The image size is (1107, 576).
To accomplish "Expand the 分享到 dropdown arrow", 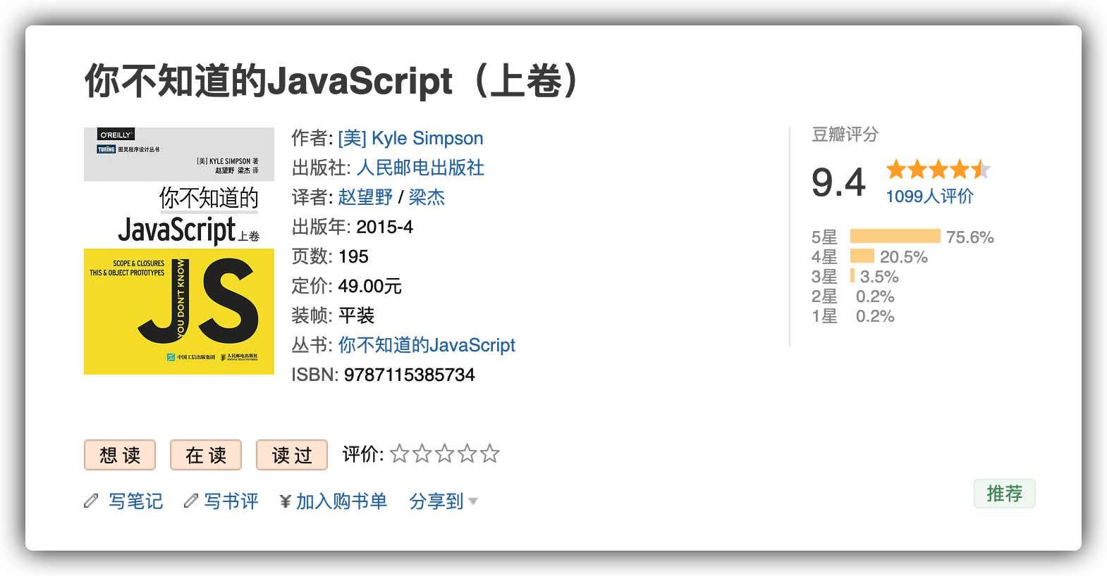I will [x=473, y=501].
